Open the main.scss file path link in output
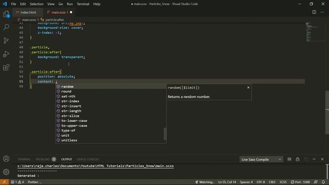 [96, 166]
